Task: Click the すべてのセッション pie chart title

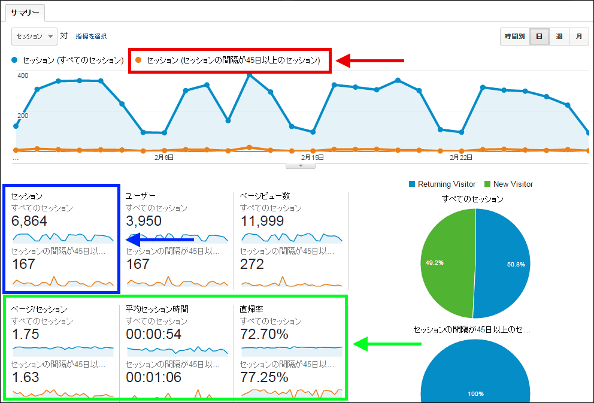Action: click(472, 199)
